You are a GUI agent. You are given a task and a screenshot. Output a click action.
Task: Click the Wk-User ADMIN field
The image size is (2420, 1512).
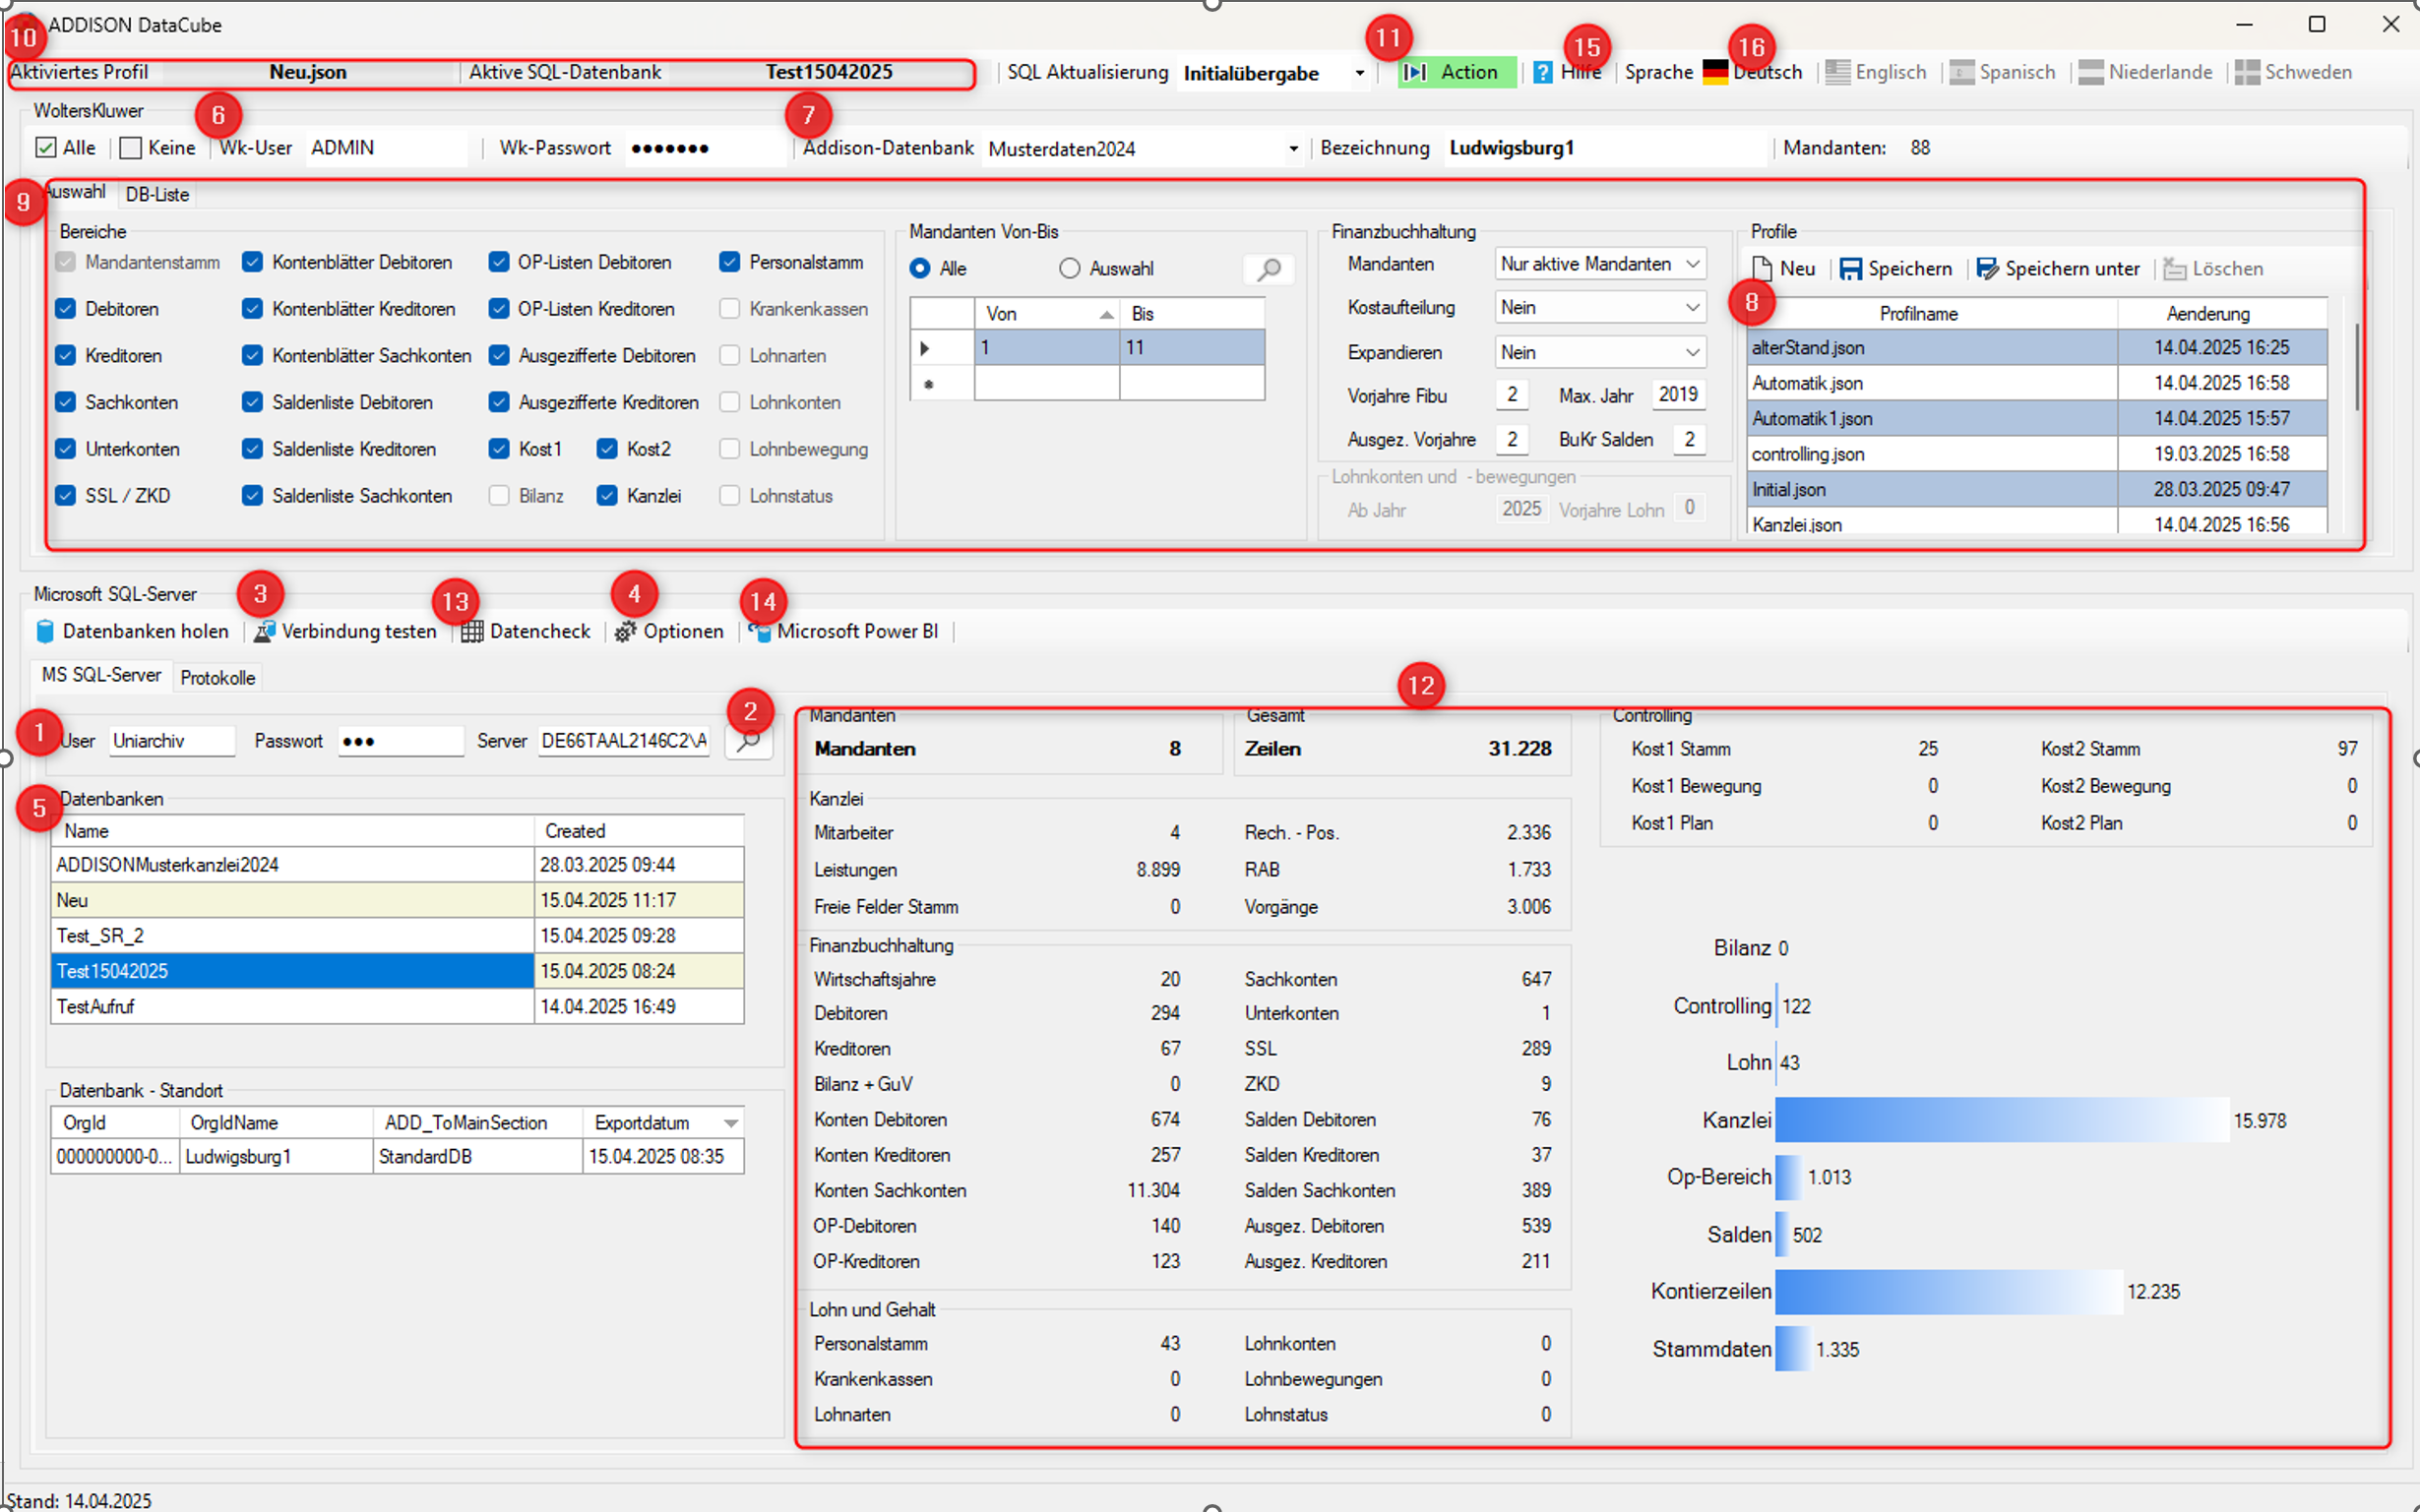[385, 148]
